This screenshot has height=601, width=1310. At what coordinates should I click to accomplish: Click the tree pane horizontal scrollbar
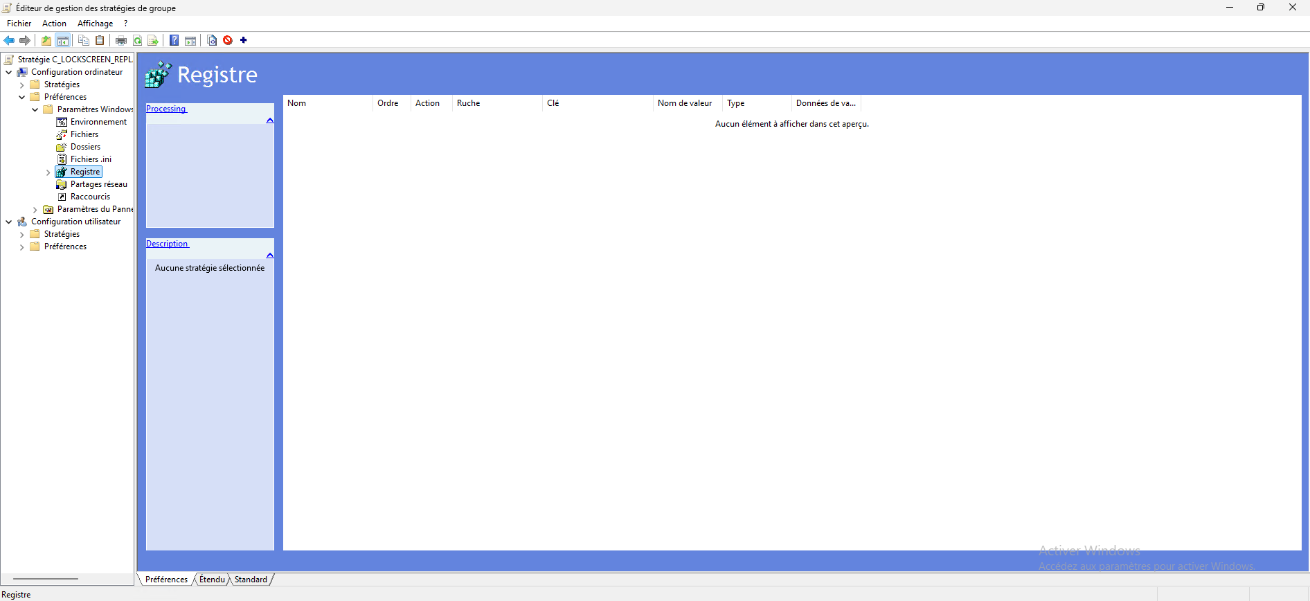click(x=46, y=578)
